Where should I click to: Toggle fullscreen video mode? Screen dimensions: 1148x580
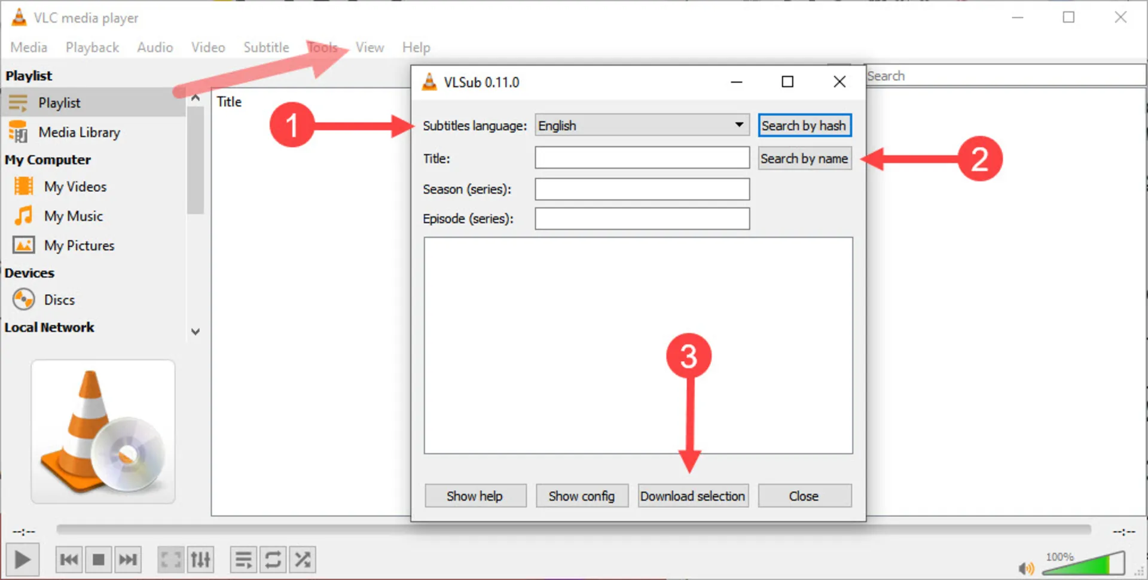point(170,559)
